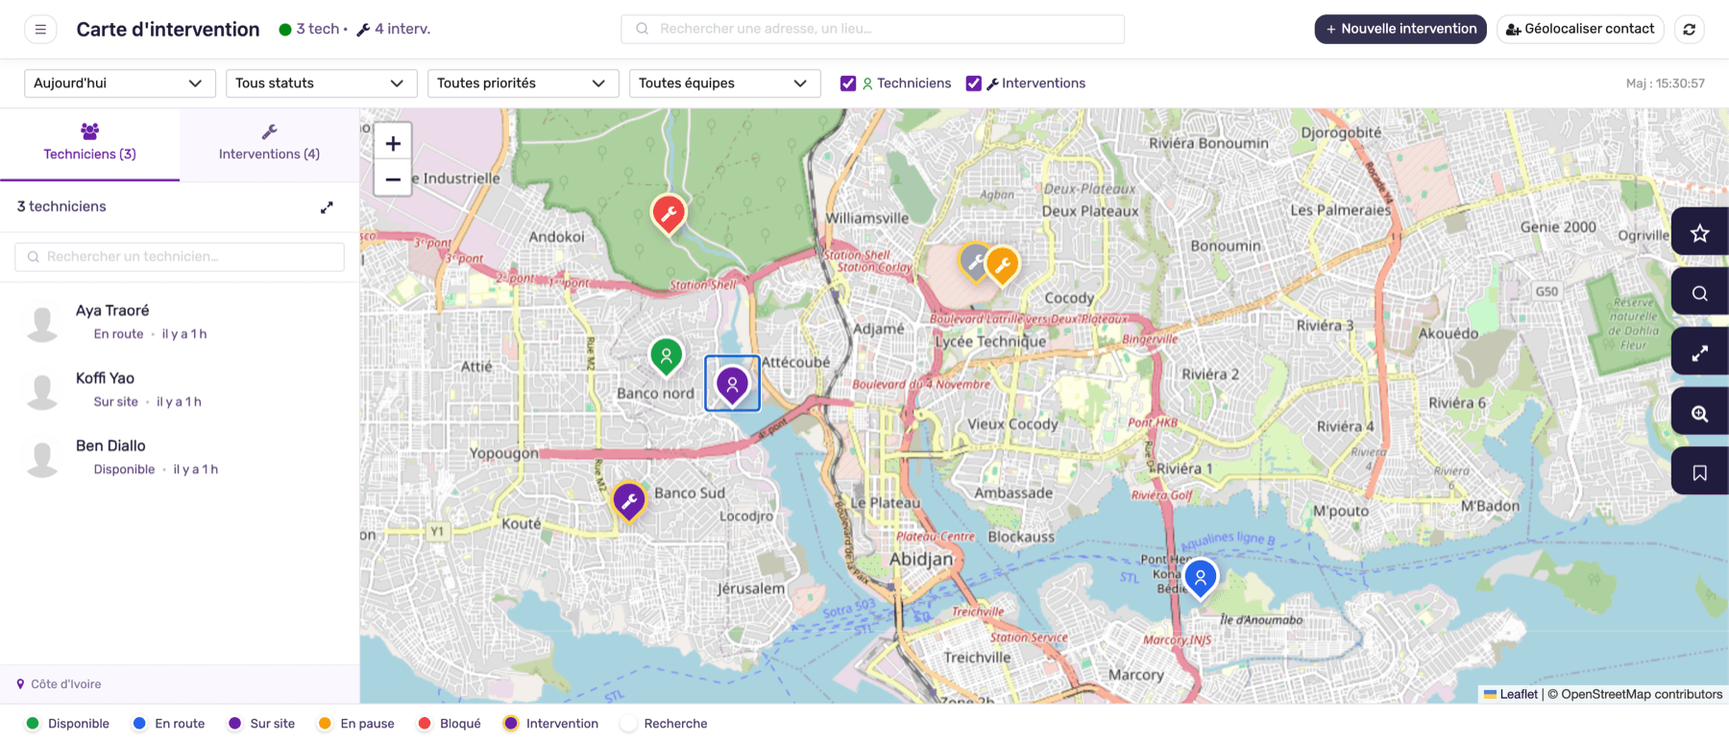Click the refresh icon button
Screen dimensions: 1729x740
[x=1689, y=29]
